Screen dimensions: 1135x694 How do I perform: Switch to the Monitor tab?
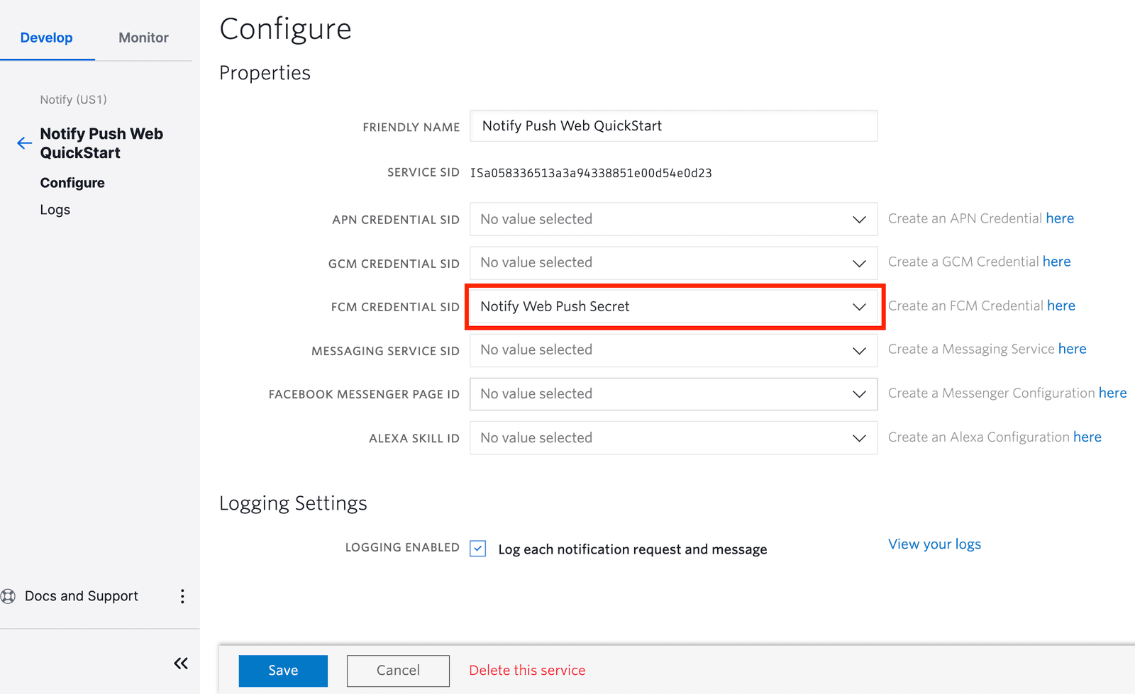143,38
